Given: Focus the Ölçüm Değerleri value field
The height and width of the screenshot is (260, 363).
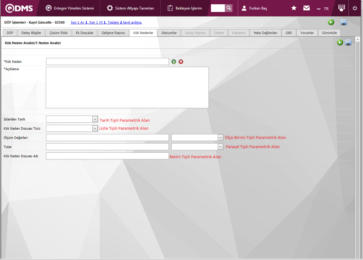Looking at the screenshot, I should (x=107, y=137).
